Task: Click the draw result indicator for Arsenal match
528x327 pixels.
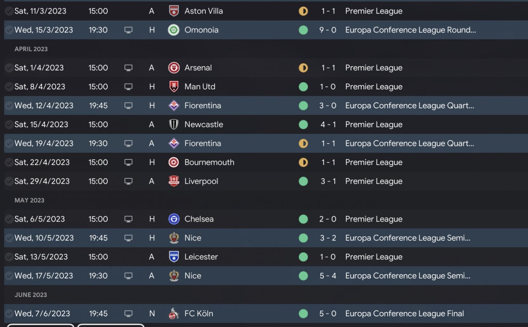Action: tap(303, 68)
